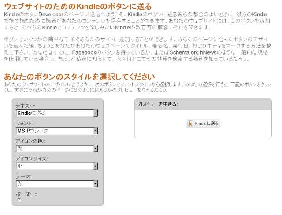Click the word Facebook in the paragraph
The height and width of the screenshot is (215, 282).
[84, 52]
